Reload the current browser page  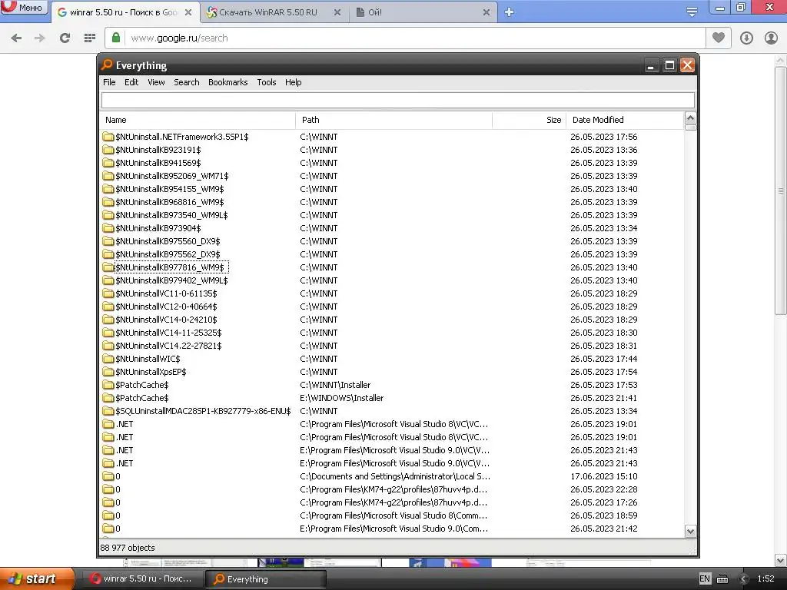coord(65,38)
